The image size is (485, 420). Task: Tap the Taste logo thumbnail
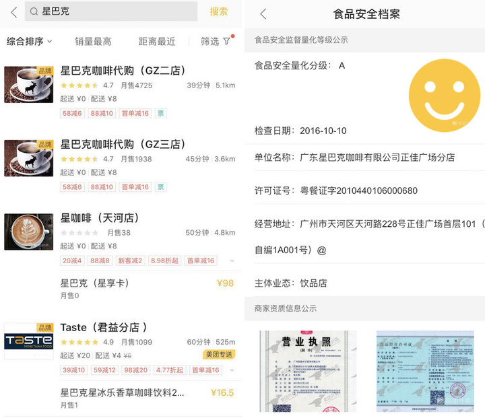(28, 341)
